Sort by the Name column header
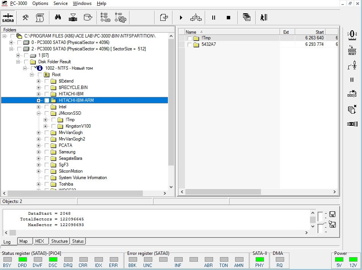The height and width of the screenshot is (270, 362). [191, 32]
